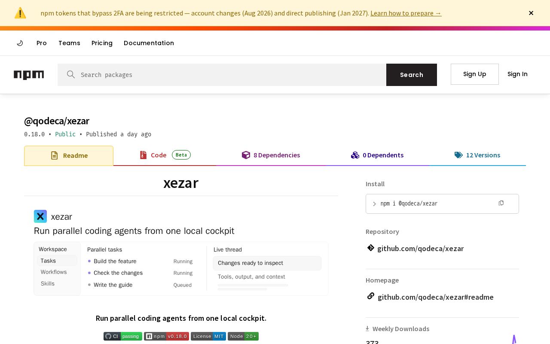
Task: Click the Public package label
Action: [65, 134]
